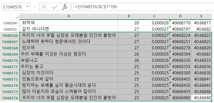Select row header 1048572

pos(10,73)
